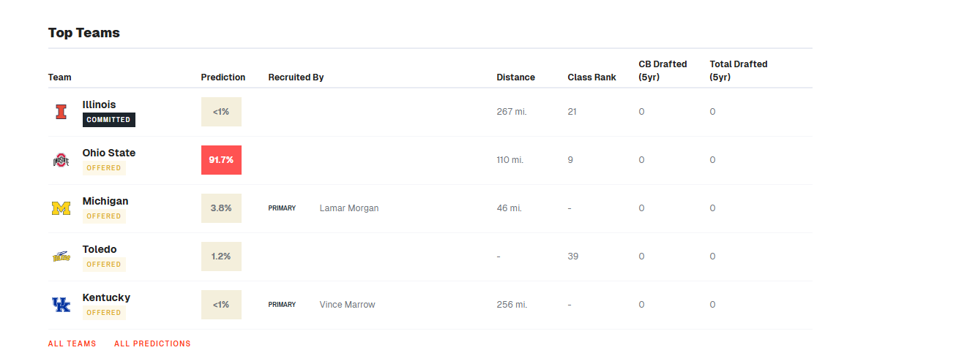This screenshot has width=967, height=361.
Task: Click recruiter Vince Marrow's name
Action: coord(347,305)
